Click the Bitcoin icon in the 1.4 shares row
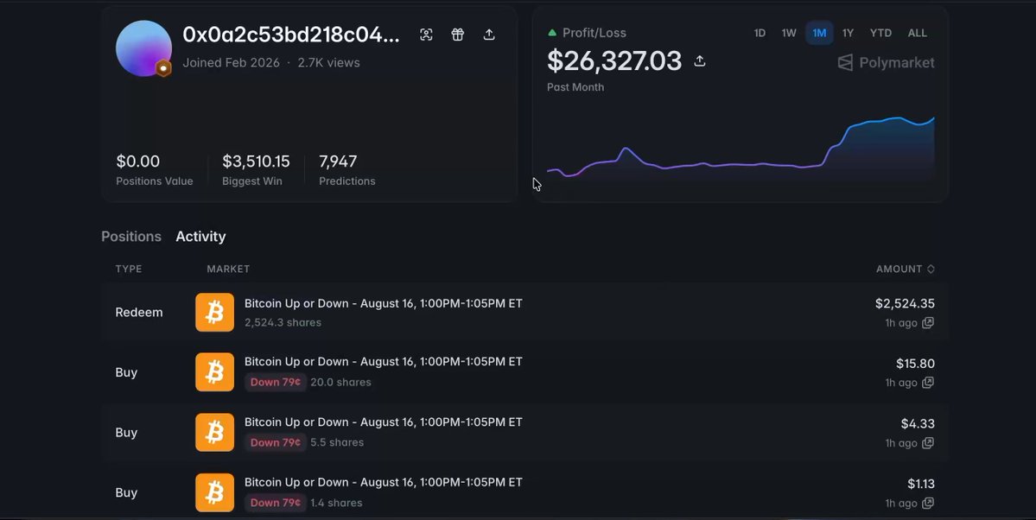This screenshot has width=1036, height=520. point(215,492)
